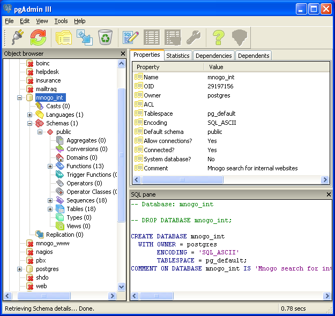Click the filtered data view icon
The width and height of the screenshot is (335, 316).
coord(173,37)
